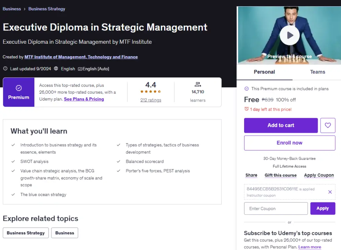Click the Free price label

252,100
